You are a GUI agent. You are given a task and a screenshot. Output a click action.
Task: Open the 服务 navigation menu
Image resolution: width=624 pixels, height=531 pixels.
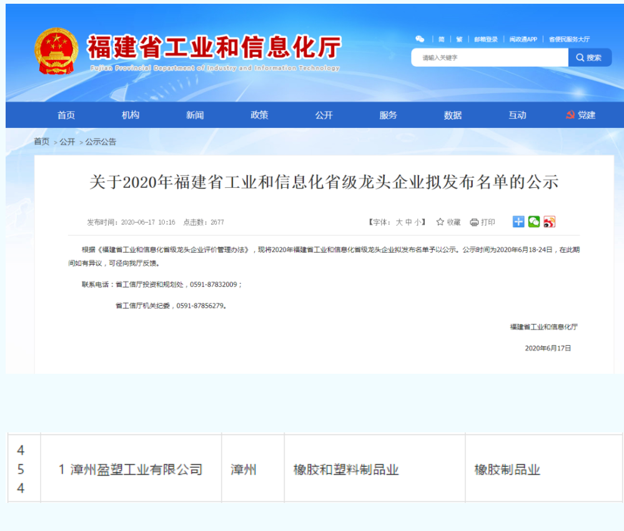click(388, 115)
